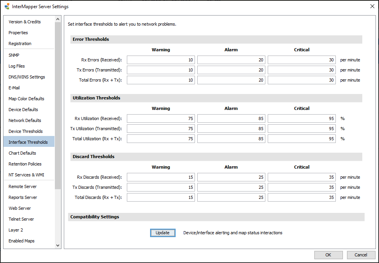Screen dimensions: 379x263
Task: Edit the Total Utilization Critical value
Action: pos(301,138)
